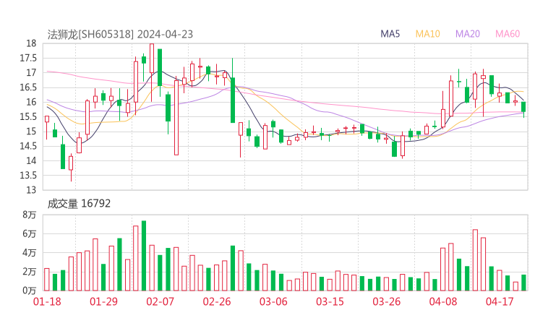Click the 0万 volume axis label
The height and width of the screenshot is (318, 535).
pos(30,291)
